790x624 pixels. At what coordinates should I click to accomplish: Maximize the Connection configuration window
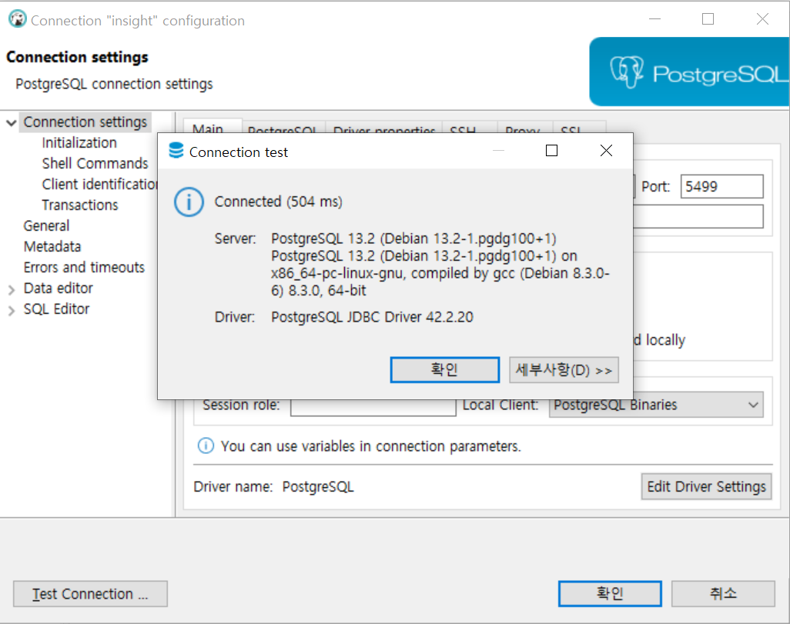coord(708,19)
